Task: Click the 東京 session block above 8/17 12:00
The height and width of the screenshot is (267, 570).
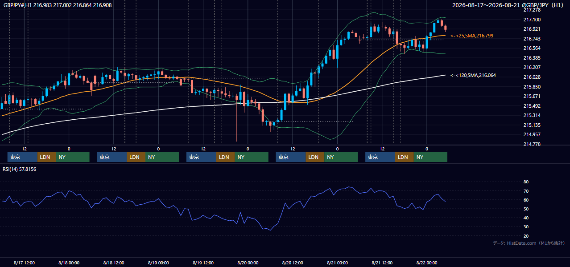Action: [22, 157]
